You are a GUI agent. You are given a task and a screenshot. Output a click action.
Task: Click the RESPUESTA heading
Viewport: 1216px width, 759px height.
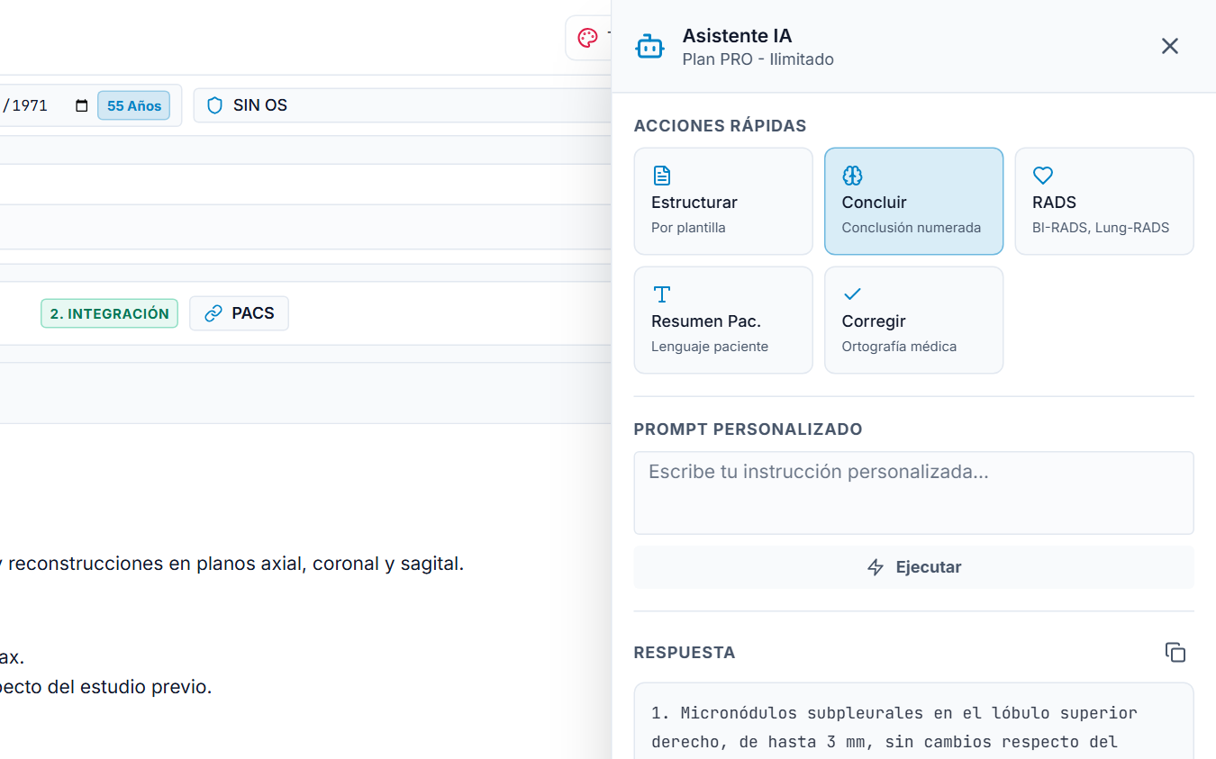(x=685, y=653)
